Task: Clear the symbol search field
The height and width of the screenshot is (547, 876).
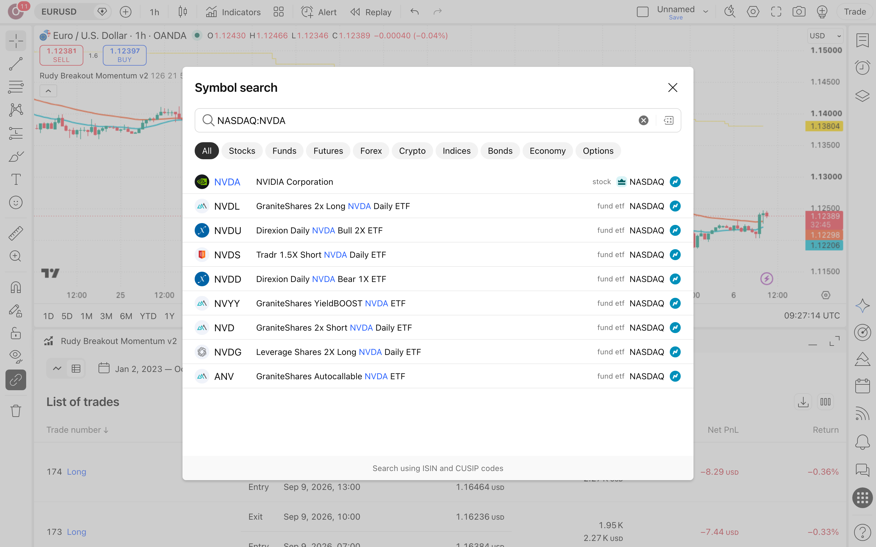Action: (643, 120)
